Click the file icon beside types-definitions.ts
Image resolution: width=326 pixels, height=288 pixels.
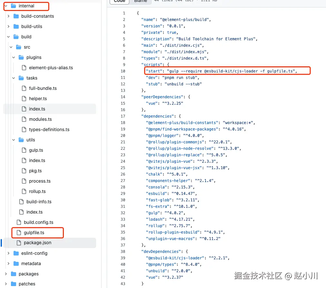pos(24,130)
